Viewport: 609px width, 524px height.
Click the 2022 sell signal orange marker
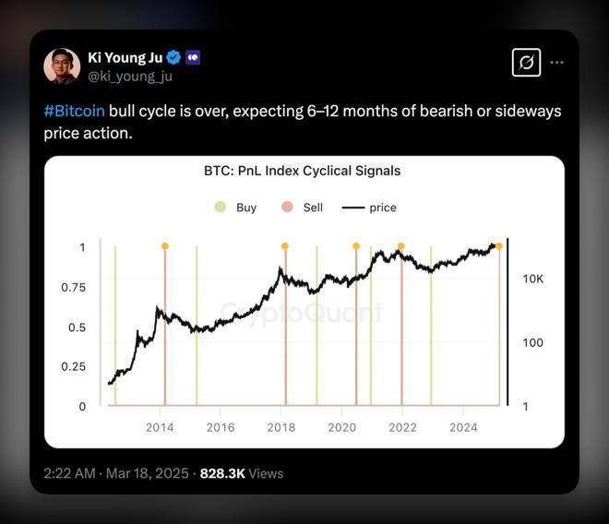tap(401, 246)
